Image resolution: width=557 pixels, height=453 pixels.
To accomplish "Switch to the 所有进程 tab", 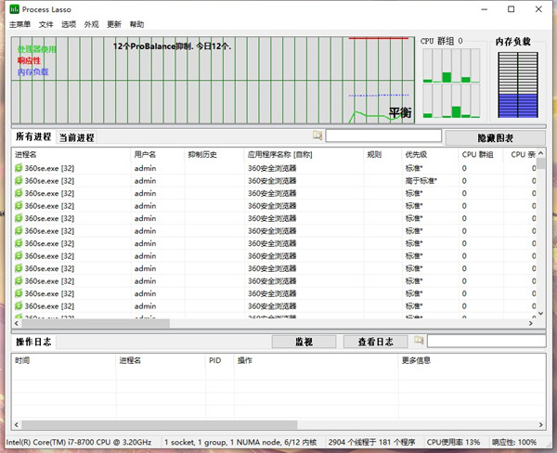I will point(33,137).
